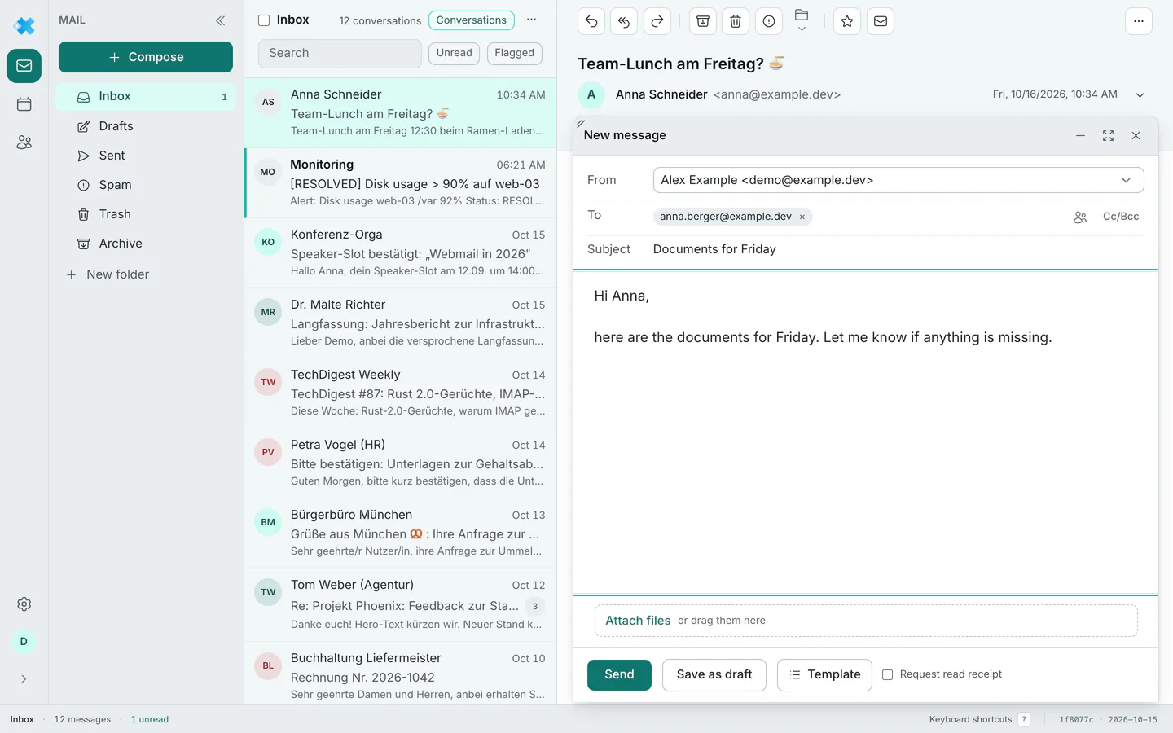
Task: Open the From sender dropdown
Action: click(x=898, y=180)
